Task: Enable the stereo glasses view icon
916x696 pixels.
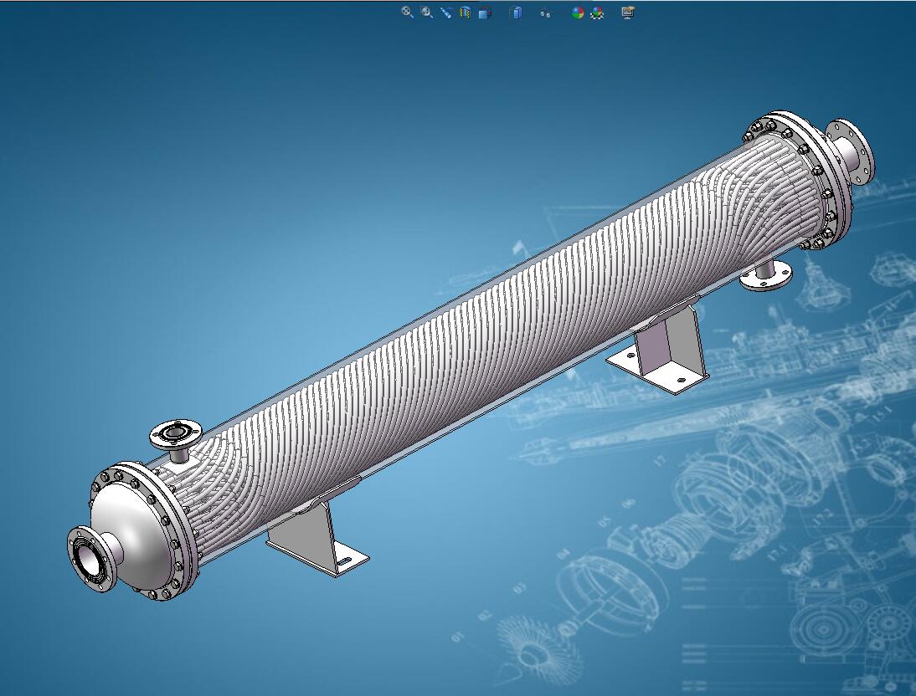Action: pos(545,13)
